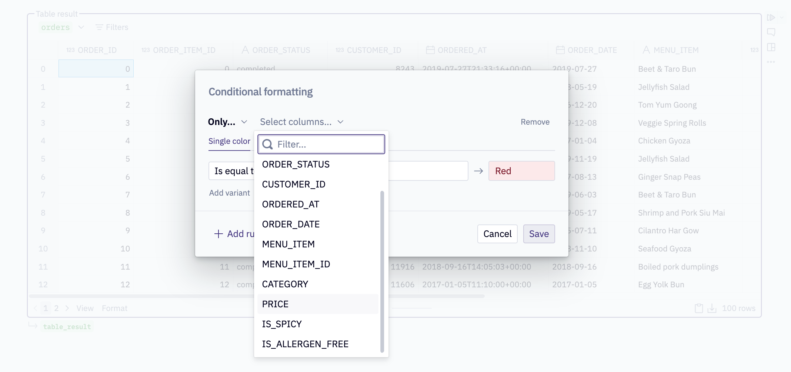Click the copy to clipboard icon
Image resolution: width=791 pixels, height=372 pixels.
tap(699, 308)
